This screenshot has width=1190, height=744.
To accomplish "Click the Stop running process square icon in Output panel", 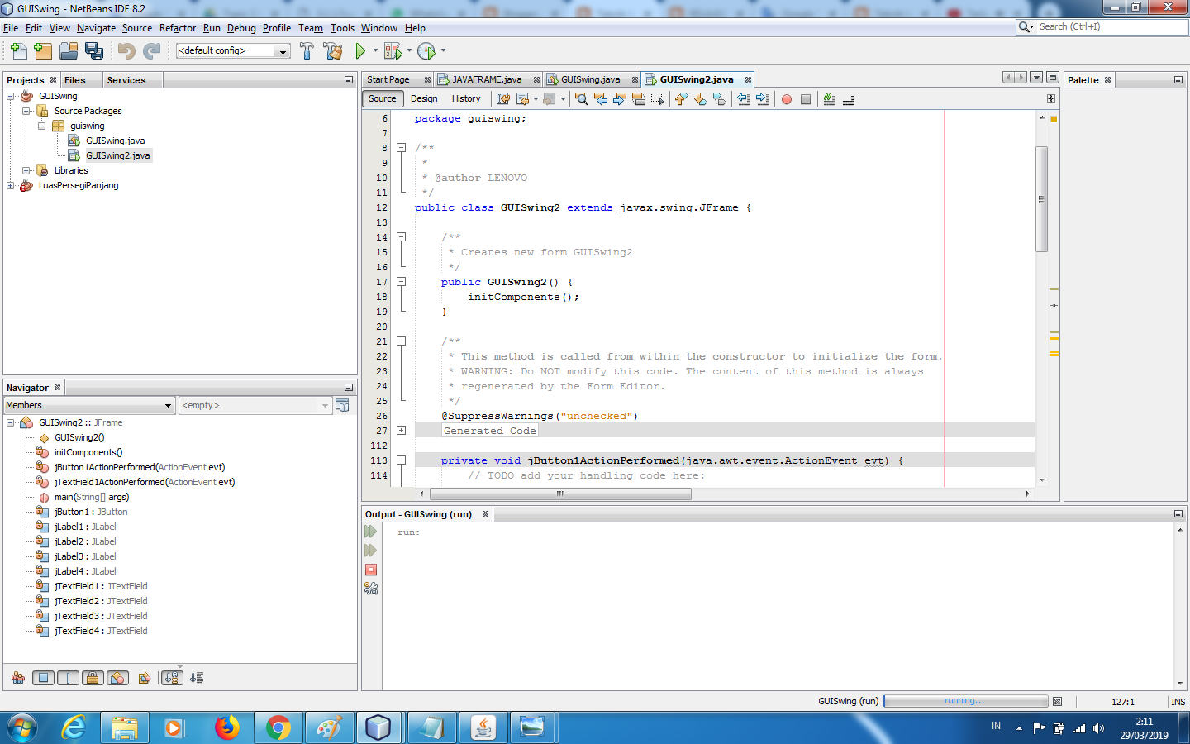I will (x=371, y=570).
